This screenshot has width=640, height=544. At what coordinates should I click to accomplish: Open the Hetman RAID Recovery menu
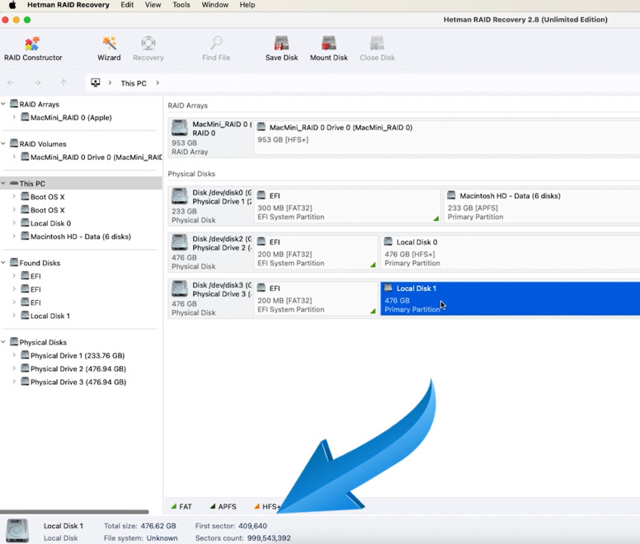point(68,5)
